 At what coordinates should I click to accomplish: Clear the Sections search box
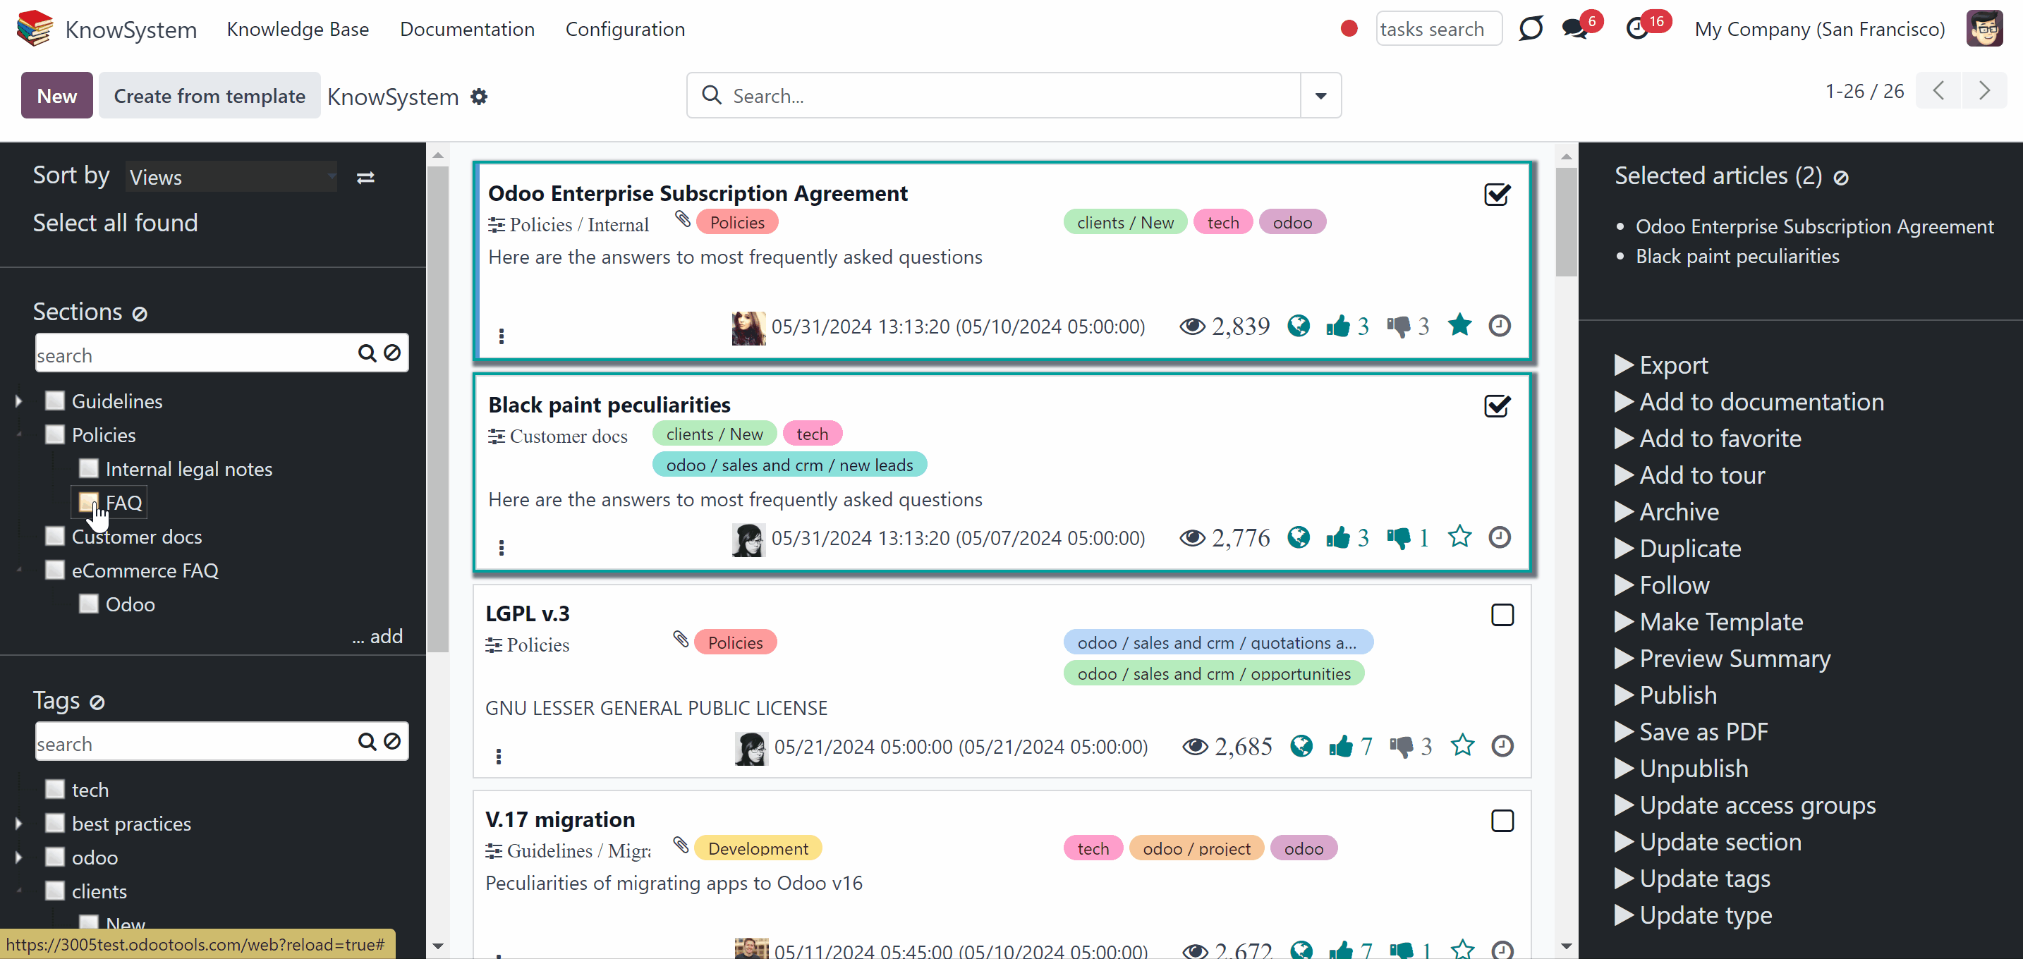[x=392, y=353]
